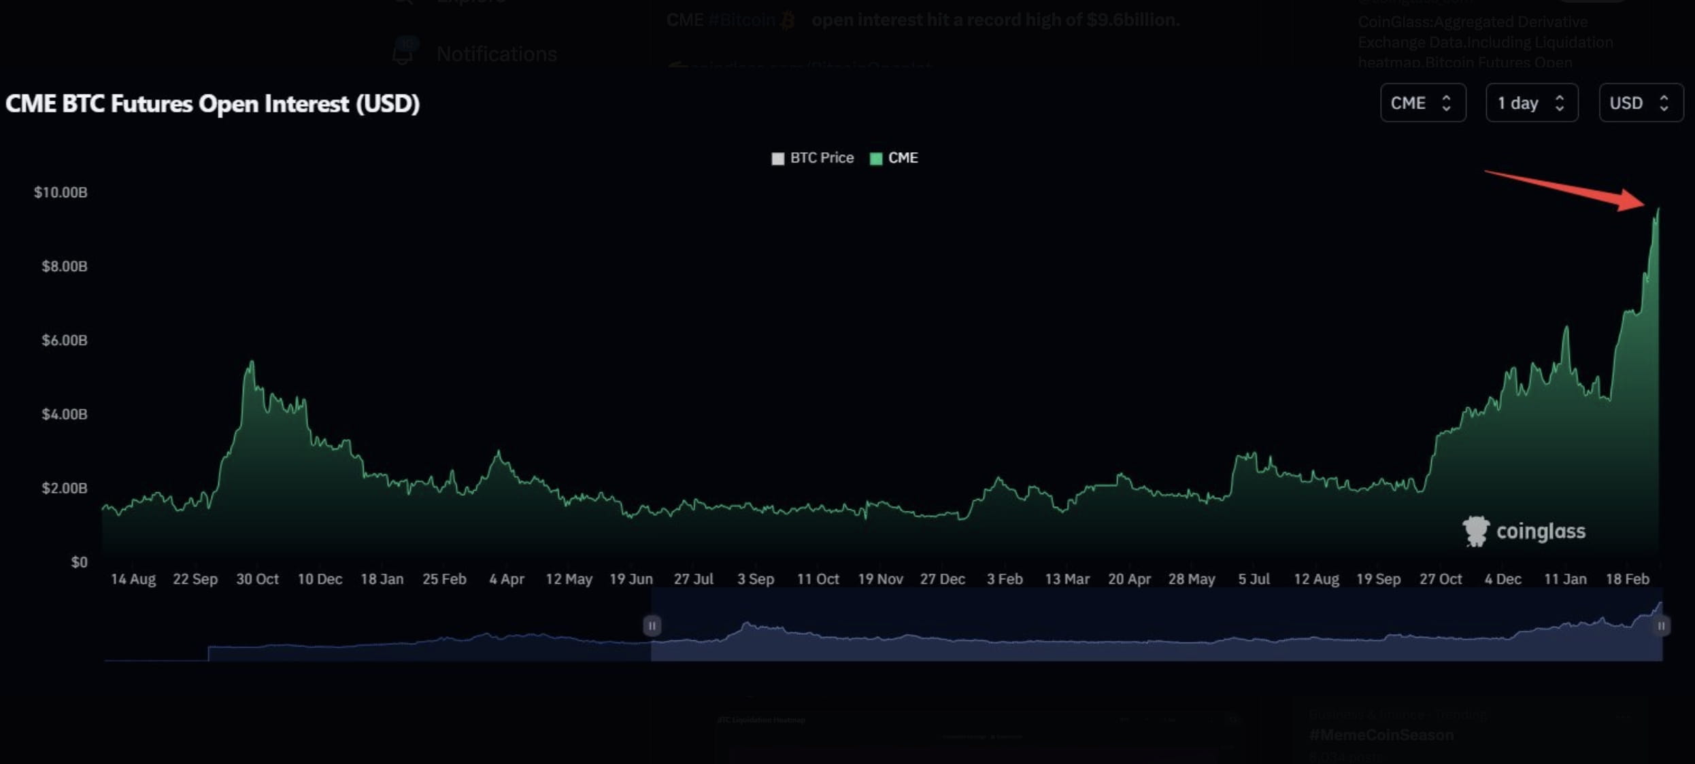Open the 1 day interval dropdown
The image size is (1695, 764).
[x=1532, y=103]
